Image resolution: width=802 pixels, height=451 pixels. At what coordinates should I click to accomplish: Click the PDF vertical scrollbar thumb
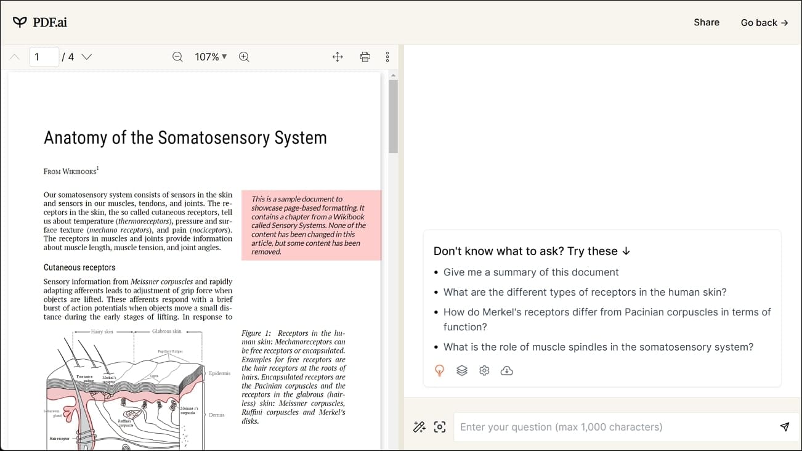pos(393,116)
